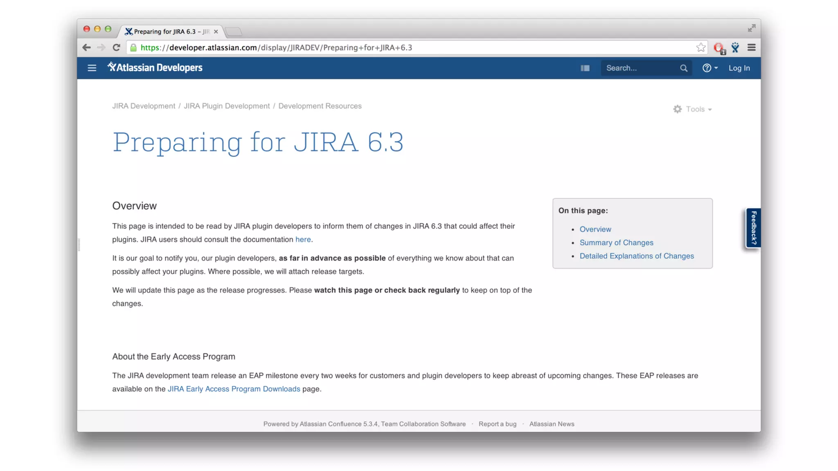Open the Chrome menu icon
838x471 pixels.
coord(751,47)
